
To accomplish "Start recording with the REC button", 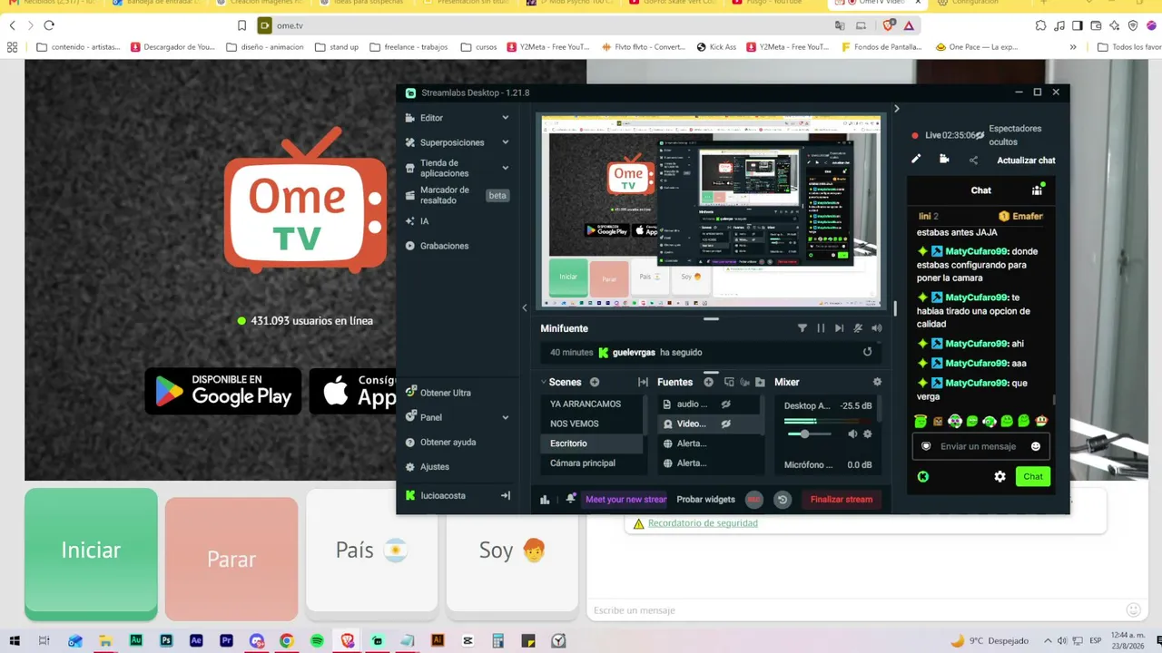I will click(x=754, y=500).
